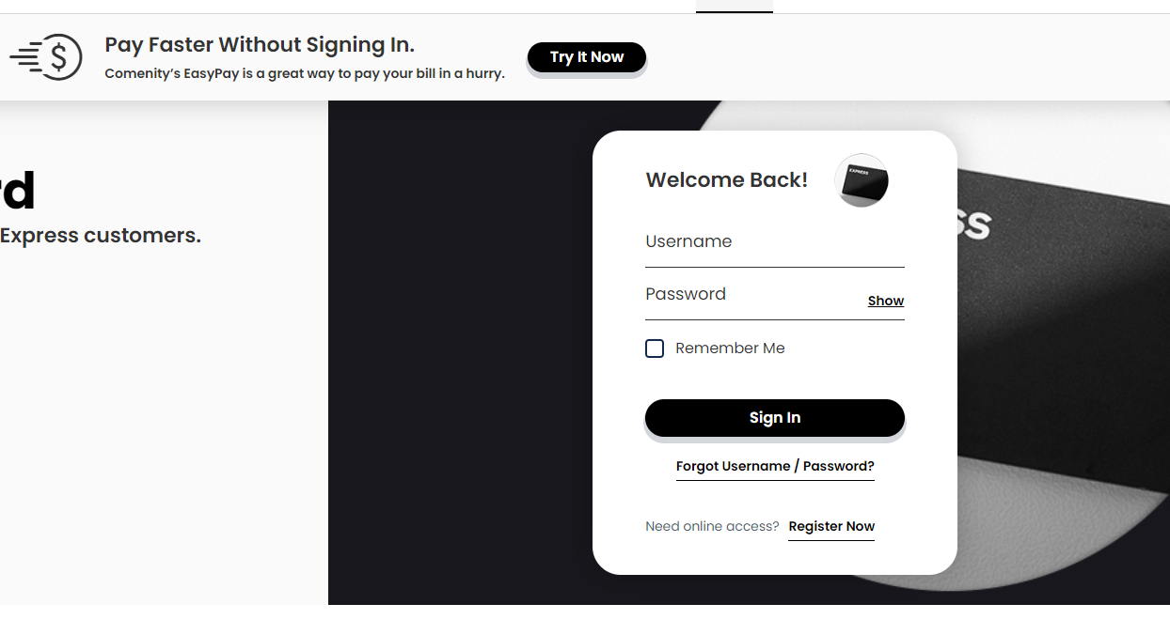
Task: Click the Pay Faster Without Signing In headline
Action: (260, 44)
